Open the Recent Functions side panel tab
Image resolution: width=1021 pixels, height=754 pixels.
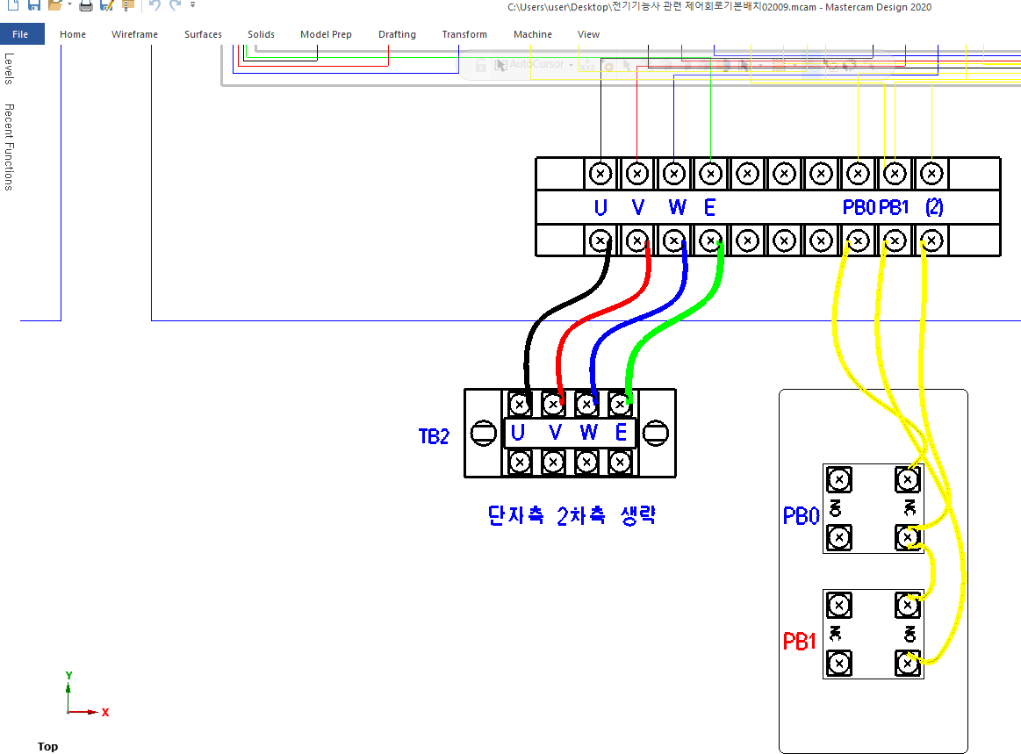[9, 147]
